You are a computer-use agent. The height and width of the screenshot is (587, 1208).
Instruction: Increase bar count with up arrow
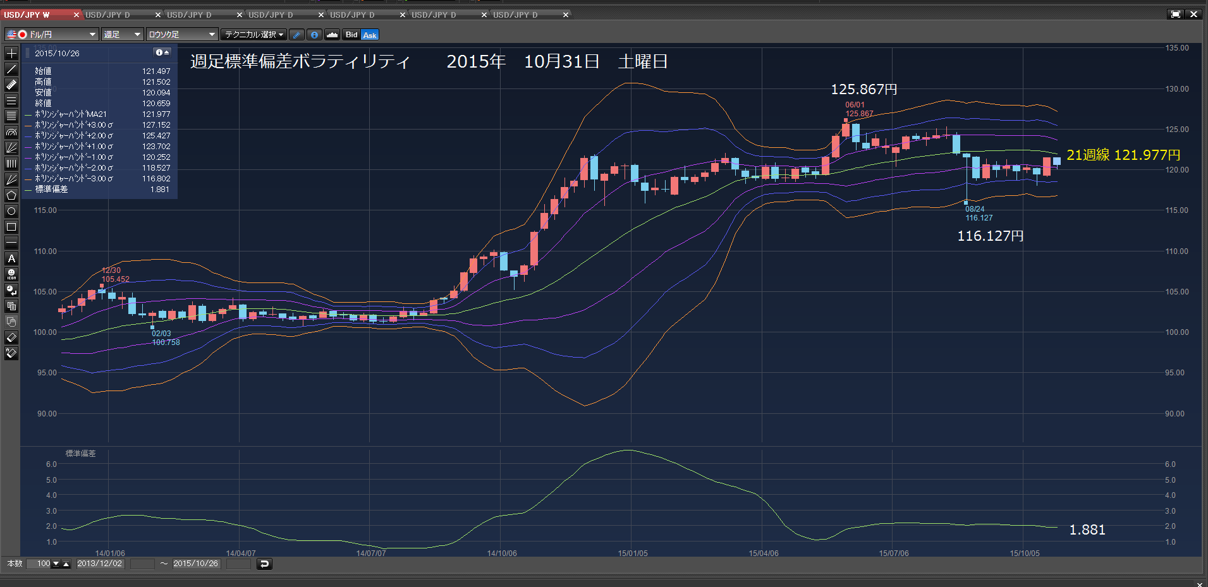click(66, 564)
